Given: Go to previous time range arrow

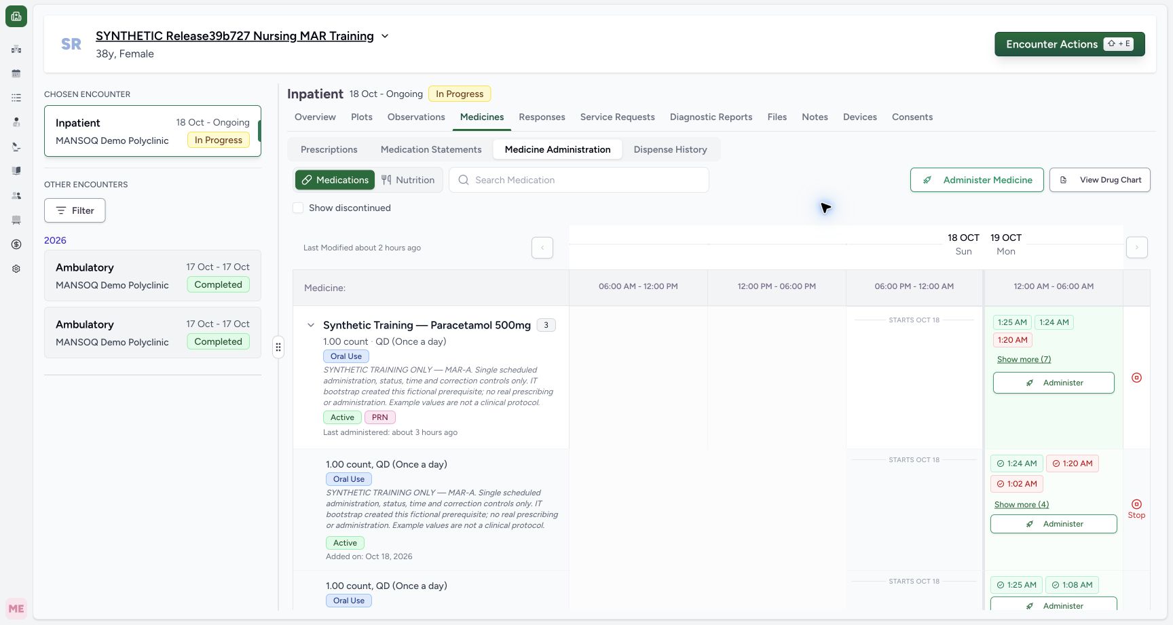Looking at the screenshot, I should coord(542,248).
